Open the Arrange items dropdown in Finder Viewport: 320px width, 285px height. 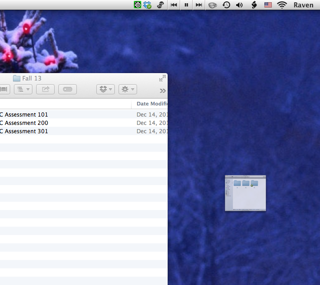(x=23, y=89)
